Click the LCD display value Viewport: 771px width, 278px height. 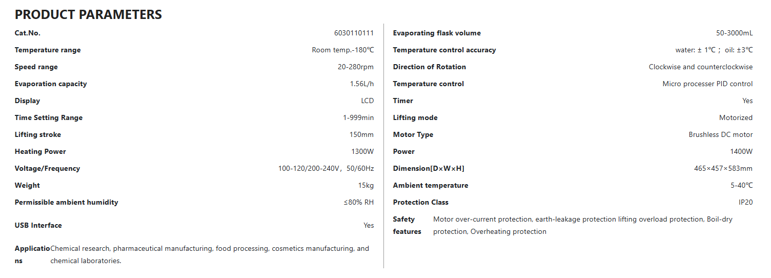tap(367, 101)
